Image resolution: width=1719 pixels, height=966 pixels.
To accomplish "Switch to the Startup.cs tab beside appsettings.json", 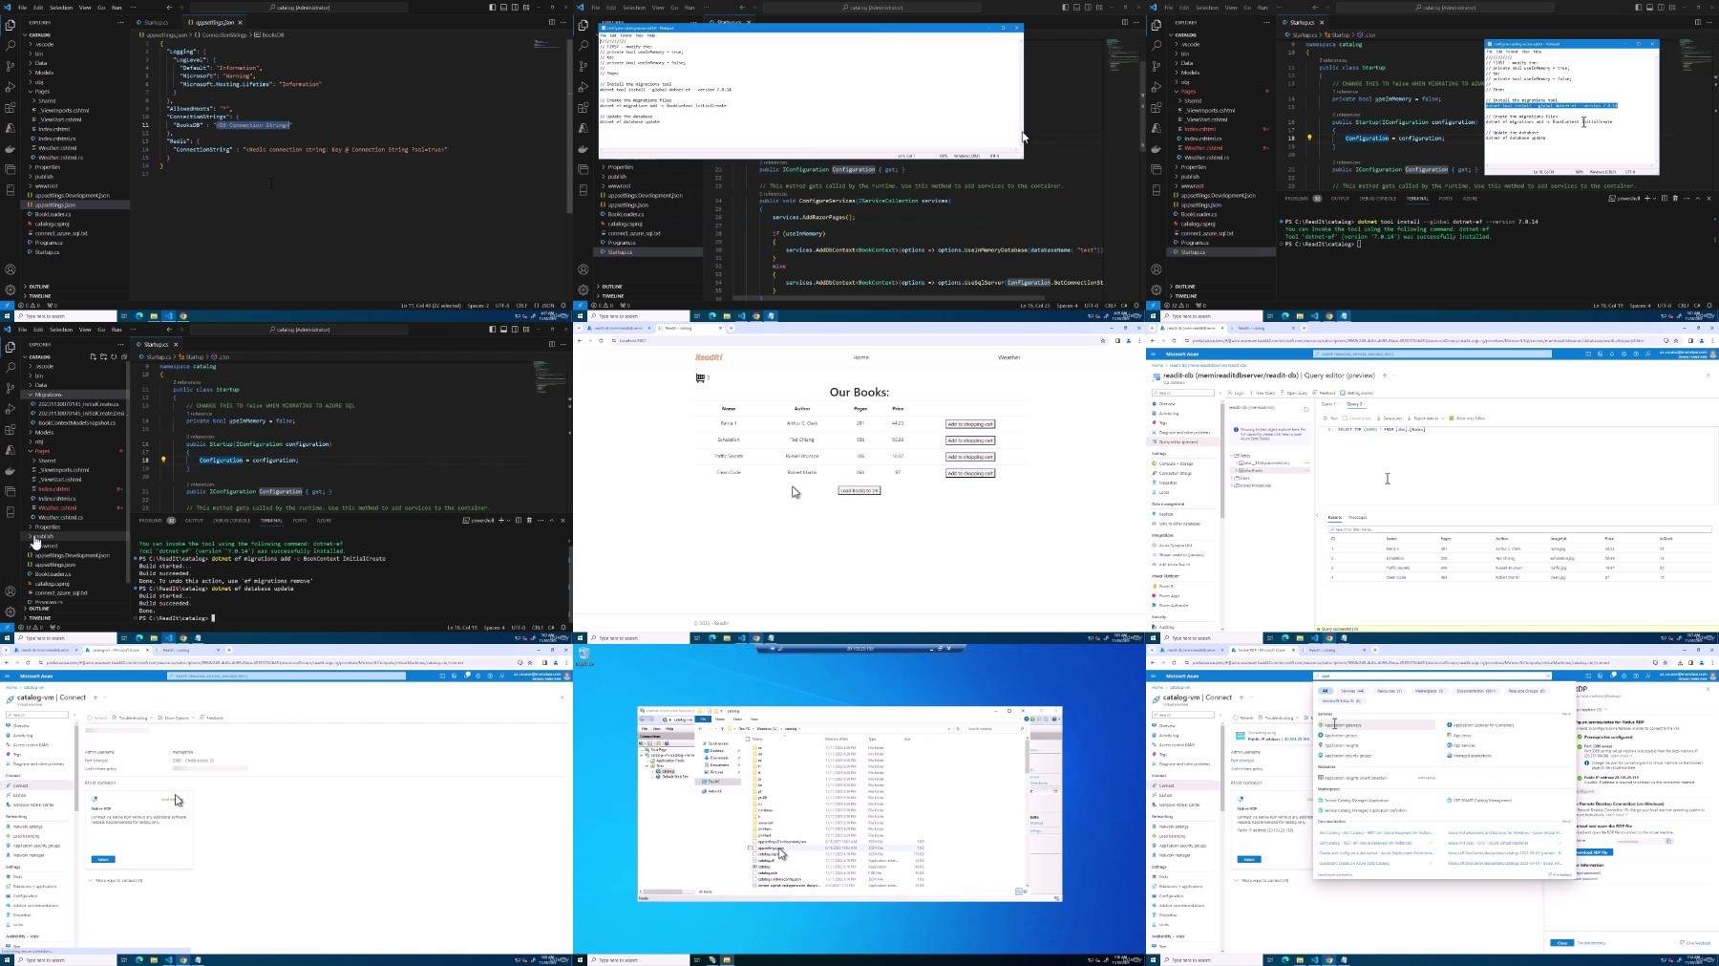I will (x=155, y=22).
